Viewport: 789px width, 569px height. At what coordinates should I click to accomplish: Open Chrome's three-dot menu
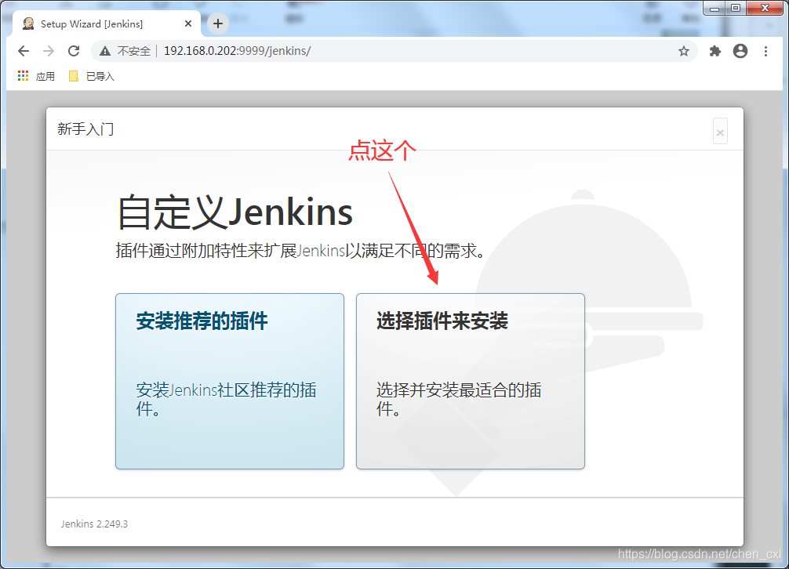(x=765, y=51)
